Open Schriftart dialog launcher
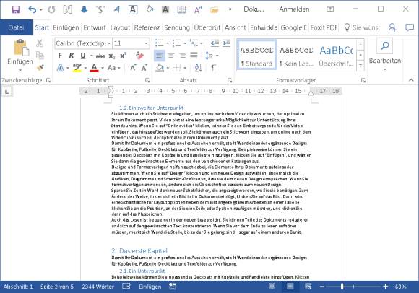 147,80
